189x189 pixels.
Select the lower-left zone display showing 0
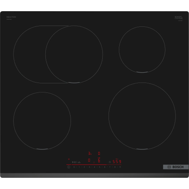[89, 160]
